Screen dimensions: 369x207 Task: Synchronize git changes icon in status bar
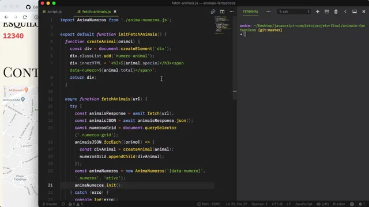[63, 204]
